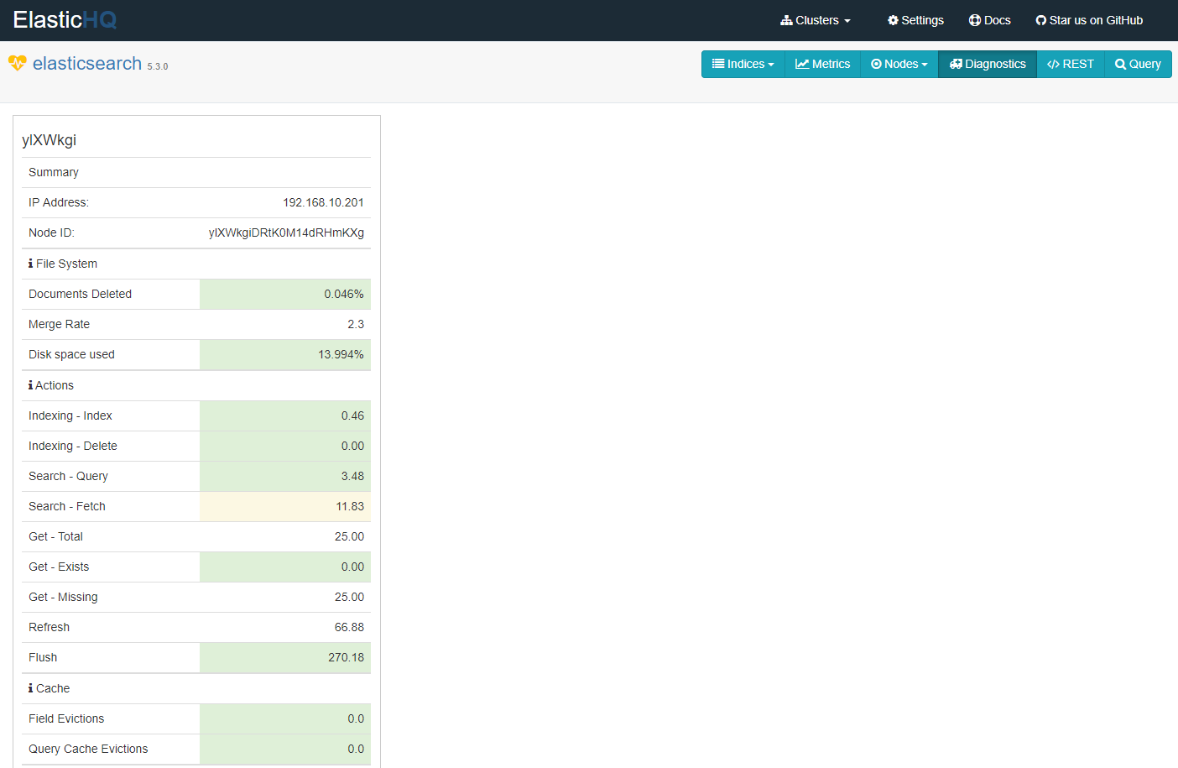Click the Indices list icon

coord(718,64)
